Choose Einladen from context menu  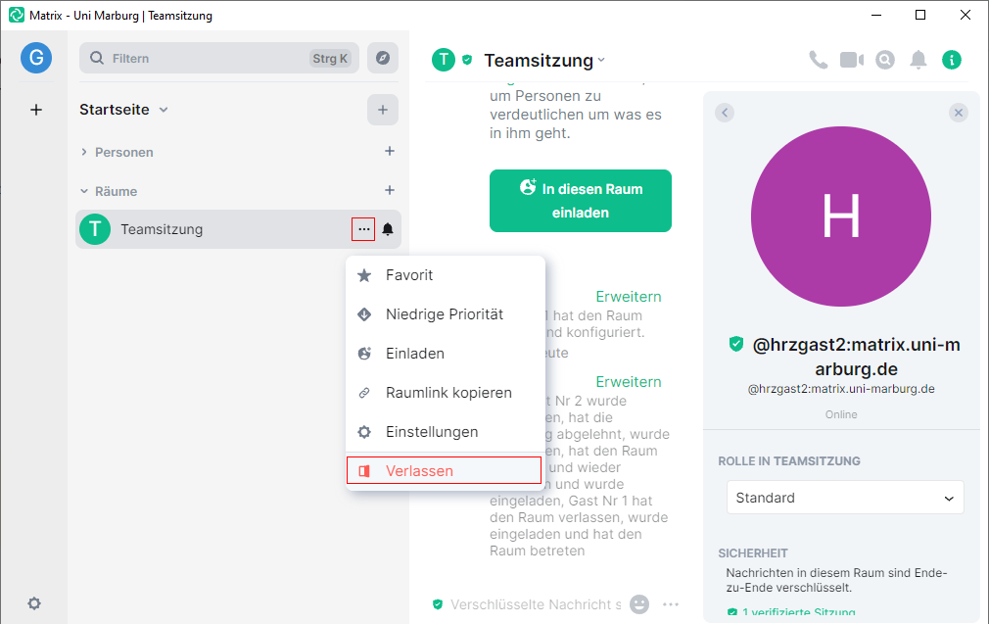click(x=446, y=354)
